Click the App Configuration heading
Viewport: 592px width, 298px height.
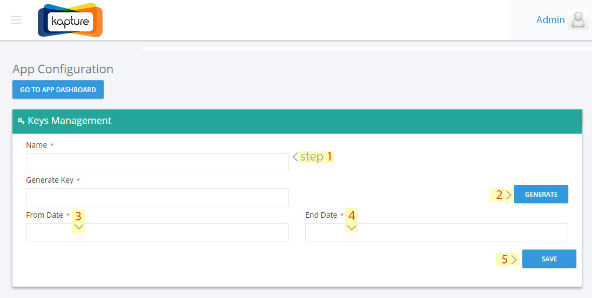click(x=63, y=70)
